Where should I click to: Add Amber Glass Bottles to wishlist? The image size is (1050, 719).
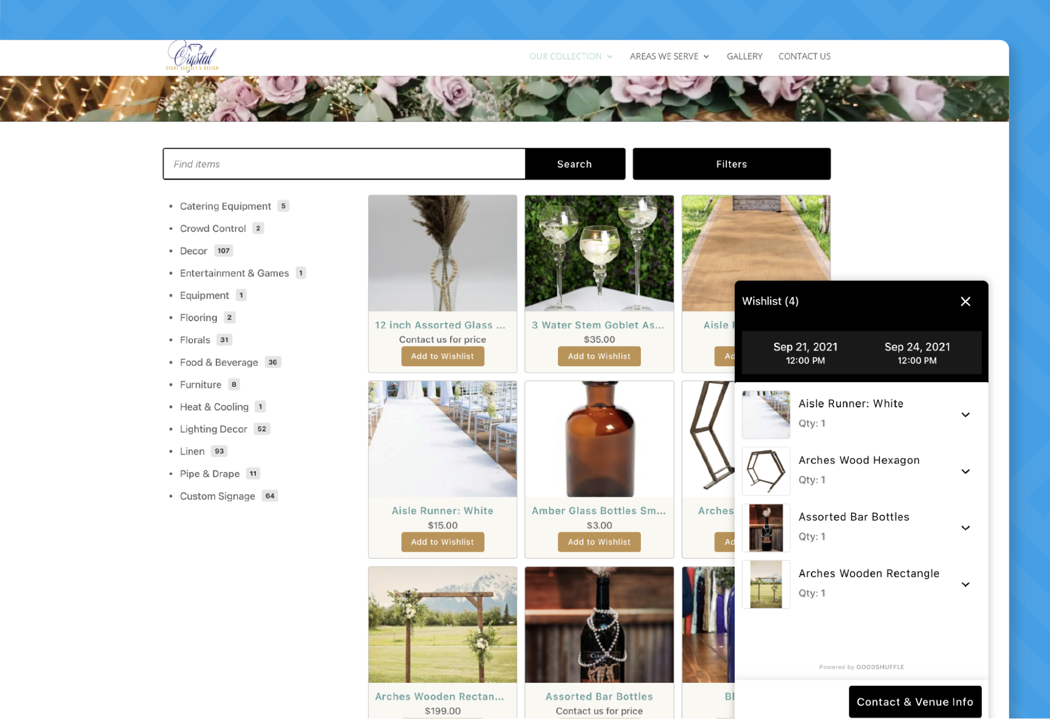pyautogui.click(x=599, y=542)
